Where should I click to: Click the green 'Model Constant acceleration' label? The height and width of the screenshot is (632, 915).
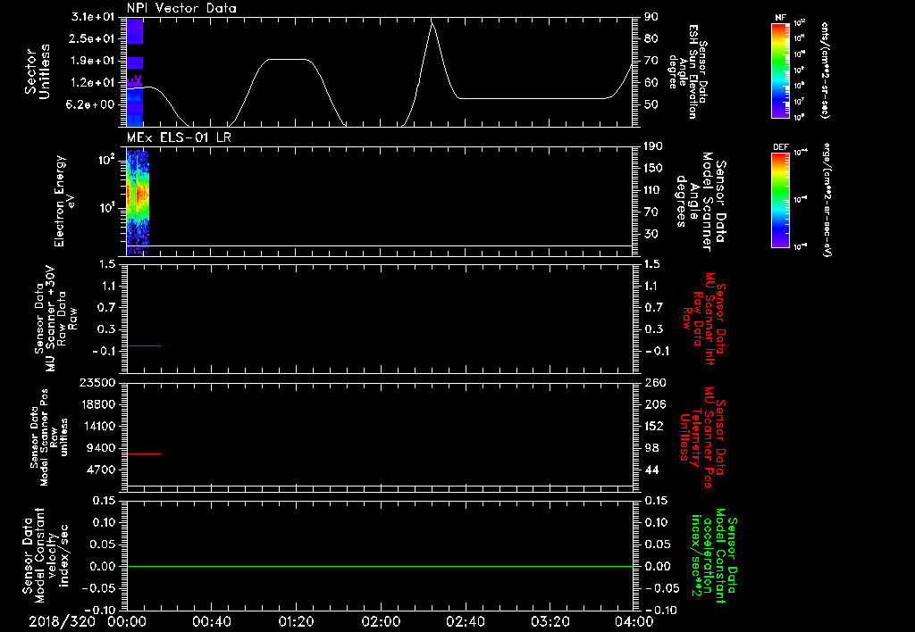[x=715, y=555]
